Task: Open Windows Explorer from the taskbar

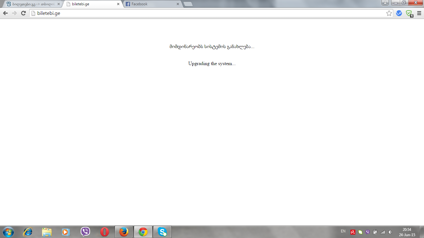Action: (x=47, y=232)
